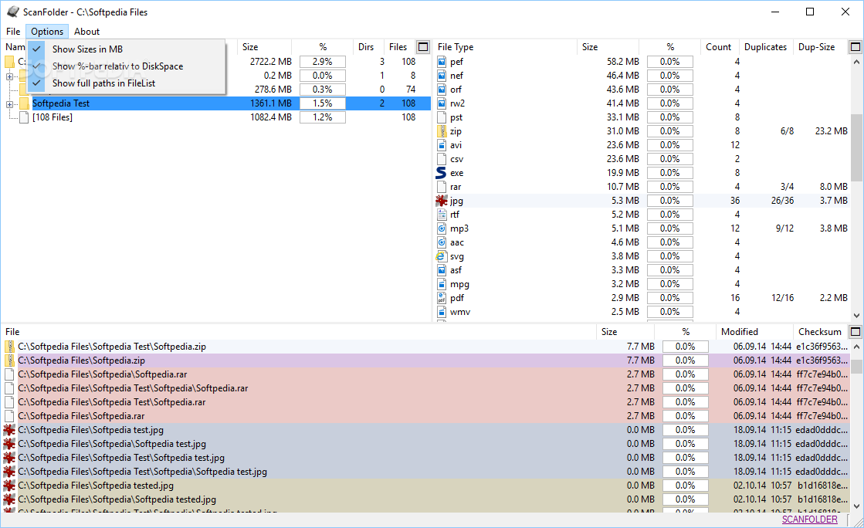Click the 12/16 duplicates value for pdf
The height and width of the screenshot is (528, 864).
[x=782, y=298]
